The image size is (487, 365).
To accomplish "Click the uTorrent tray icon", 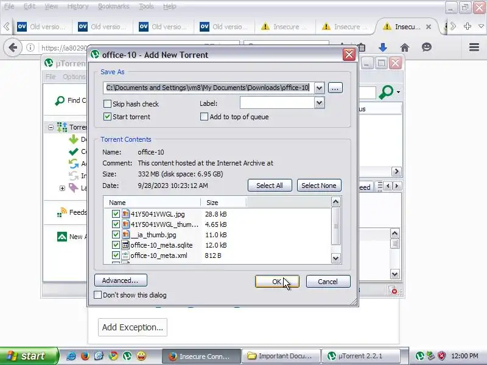I will pyautogui.click(x=420, y=356).
